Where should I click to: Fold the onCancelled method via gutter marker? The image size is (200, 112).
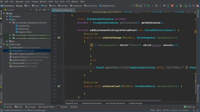point(64,86)
